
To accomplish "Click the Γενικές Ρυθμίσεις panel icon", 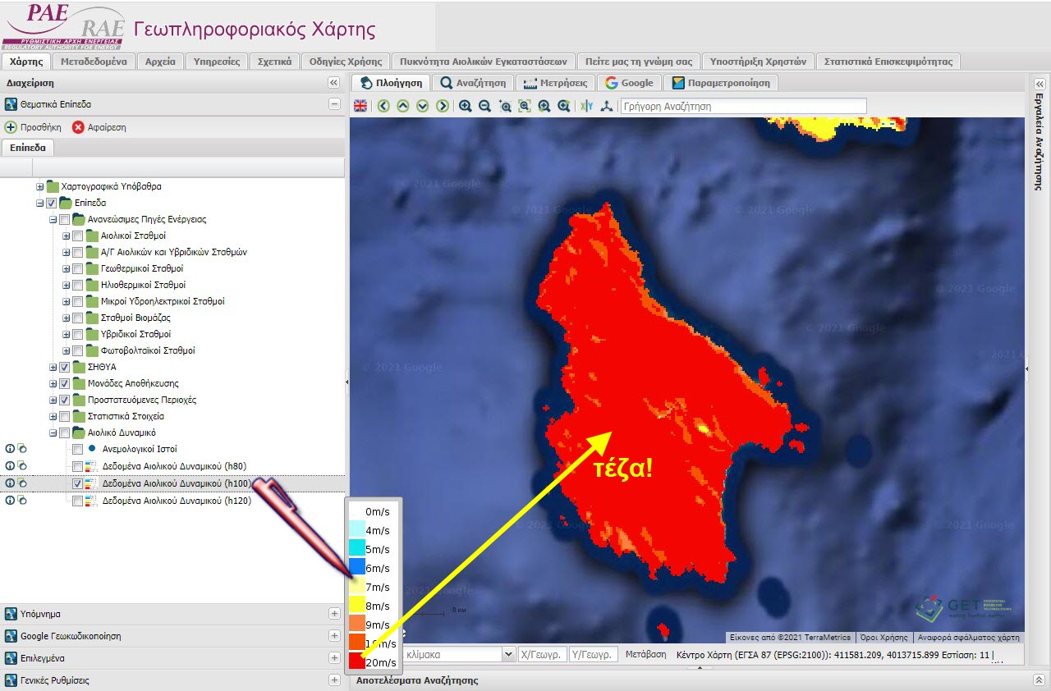I will tap(11, 680).
